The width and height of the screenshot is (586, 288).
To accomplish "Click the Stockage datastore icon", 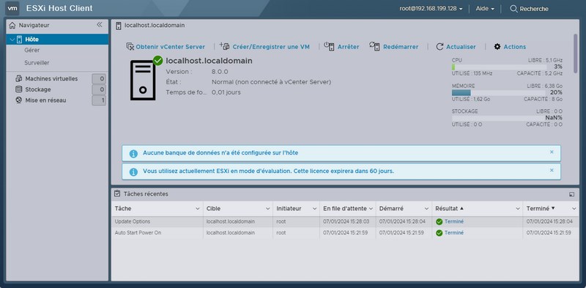I will point(19,89).
